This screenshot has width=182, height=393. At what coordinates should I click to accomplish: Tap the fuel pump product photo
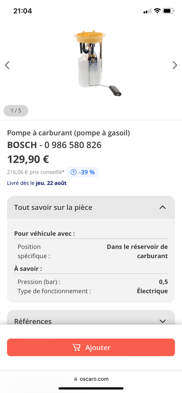97,62
